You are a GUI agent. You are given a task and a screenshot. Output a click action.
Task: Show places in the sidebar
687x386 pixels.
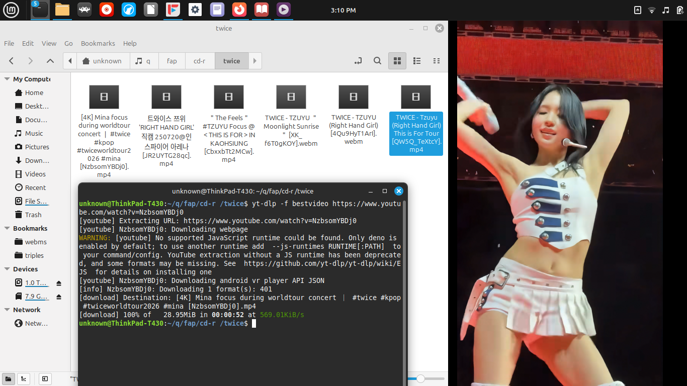(8, 379)
